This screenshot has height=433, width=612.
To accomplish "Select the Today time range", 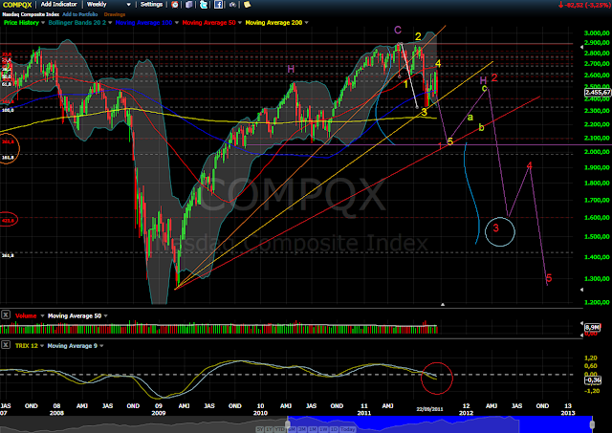I will [x=348, y=429].
